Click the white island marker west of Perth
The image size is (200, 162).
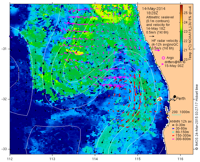point(159,99)
